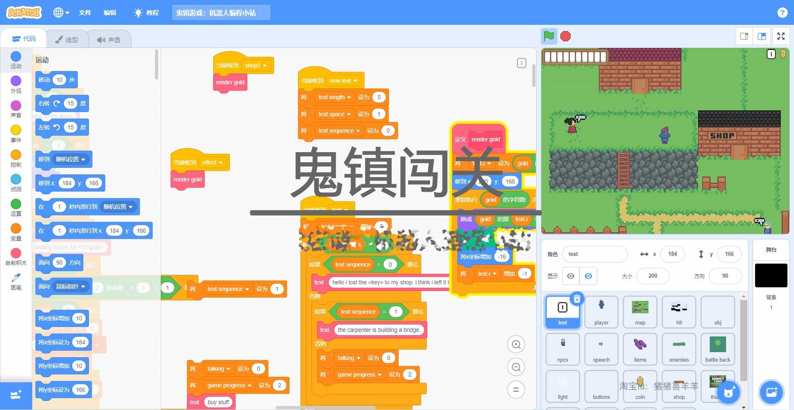Viewport: 794px width, 410px height.
Task: Select the map sprite
Action: [640, 312]
